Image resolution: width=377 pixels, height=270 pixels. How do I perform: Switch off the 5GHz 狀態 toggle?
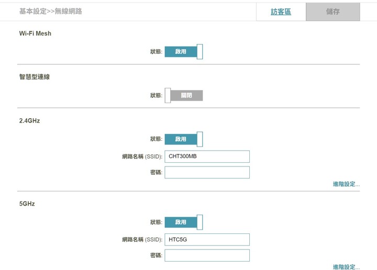coord(184,222)
